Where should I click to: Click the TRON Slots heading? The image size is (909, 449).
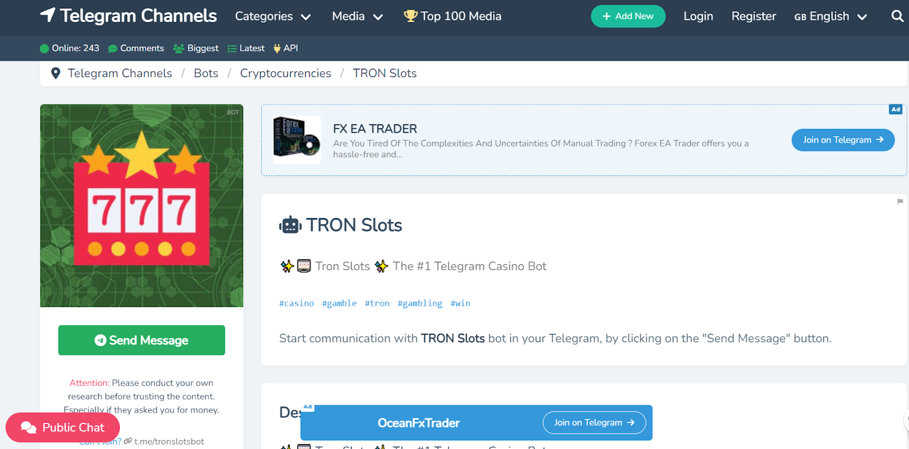click(x=354, y=225)
